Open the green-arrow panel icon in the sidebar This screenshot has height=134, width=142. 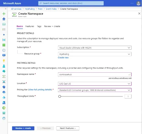[4, 76]
